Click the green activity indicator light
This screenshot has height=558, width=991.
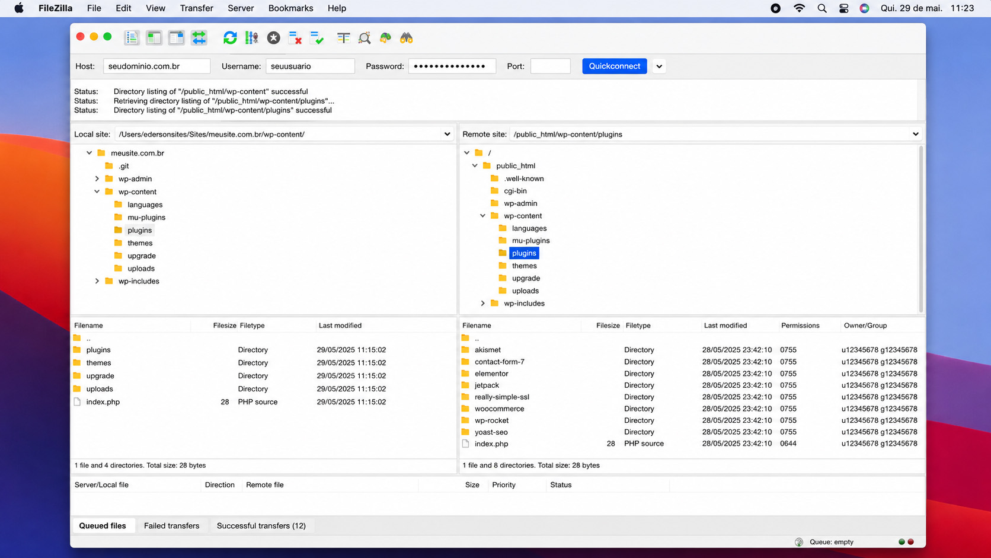[902, 542]
